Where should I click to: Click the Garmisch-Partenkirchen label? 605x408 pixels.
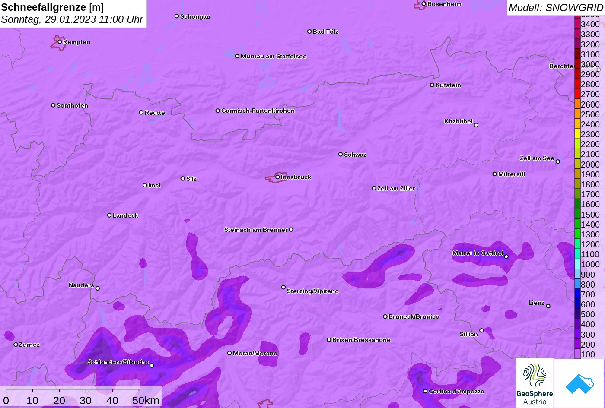tap(258, 111)
